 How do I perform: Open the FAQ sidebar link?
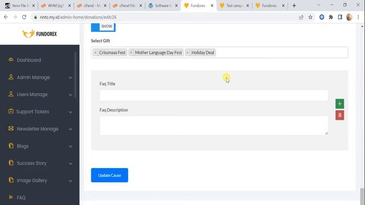click(x=21, y=198)
